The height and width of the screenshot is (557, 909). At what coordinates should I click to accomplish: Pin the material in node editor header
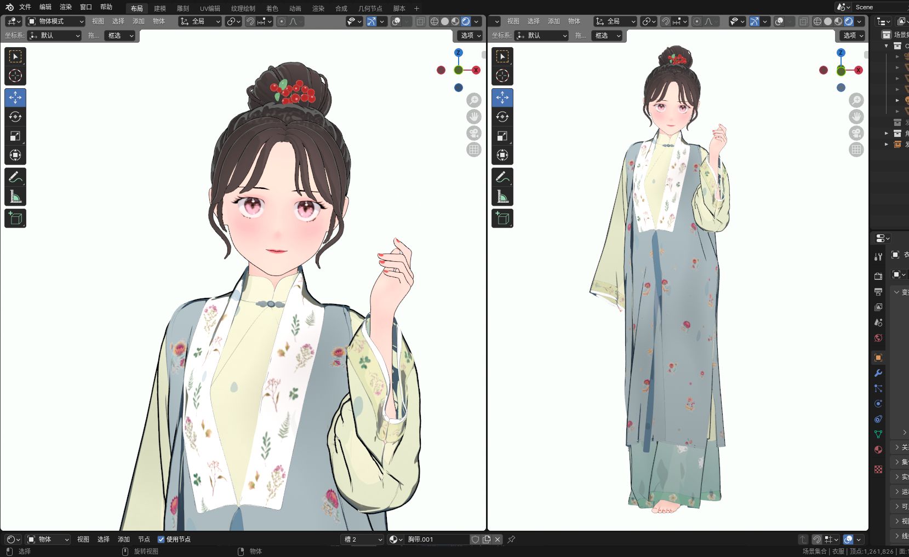[x=511, y=539]
